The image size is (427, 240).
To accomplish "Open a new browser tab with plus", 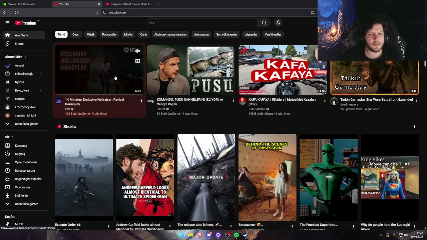I will [158, 4].
